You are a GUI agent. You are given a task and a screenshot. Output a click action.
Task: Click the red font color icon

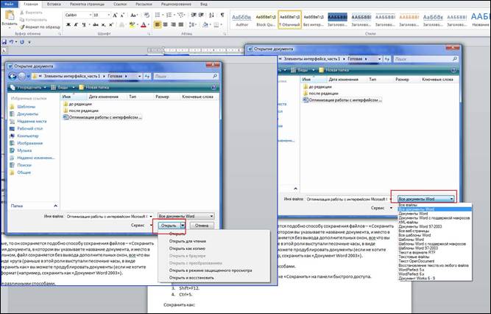(144, 24)
